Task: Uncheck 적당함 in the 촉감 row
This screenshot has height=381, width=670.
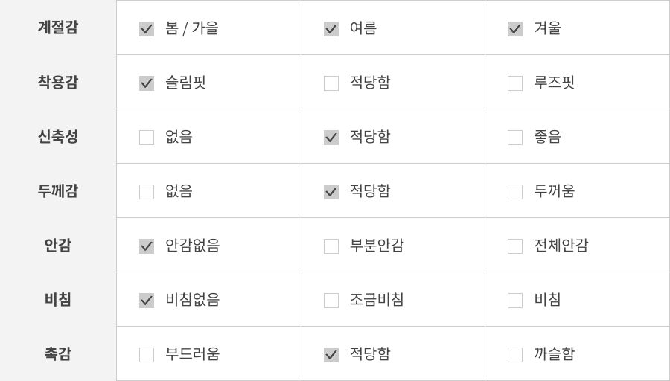Action: coord(331,355)
